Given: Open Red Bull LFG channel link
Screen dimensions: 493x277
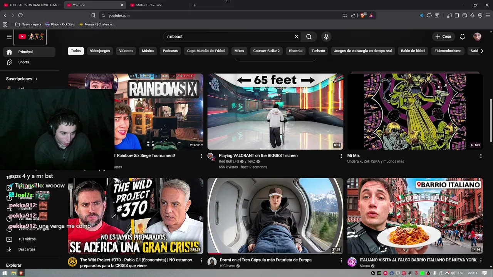Looking at the screenshot, I should 229,162.
